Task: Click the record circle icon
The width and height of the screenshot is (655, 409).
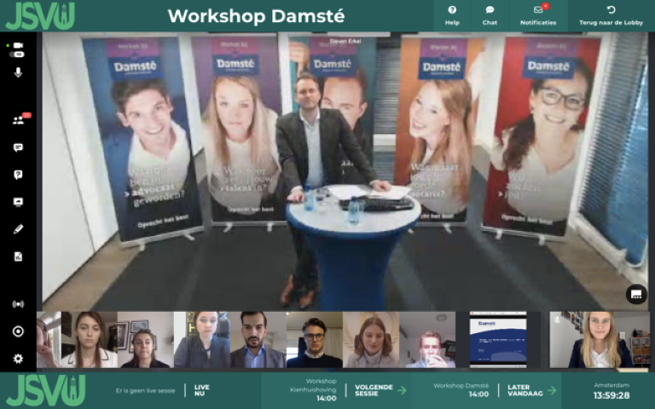Action: tap(18, 331)
